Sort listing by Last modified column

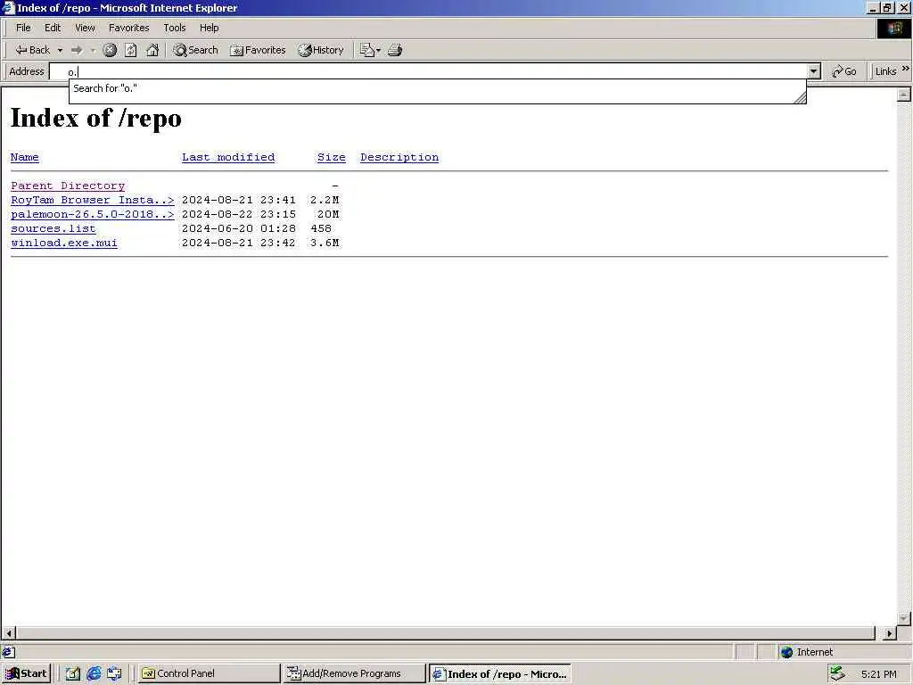click(228, 157)
